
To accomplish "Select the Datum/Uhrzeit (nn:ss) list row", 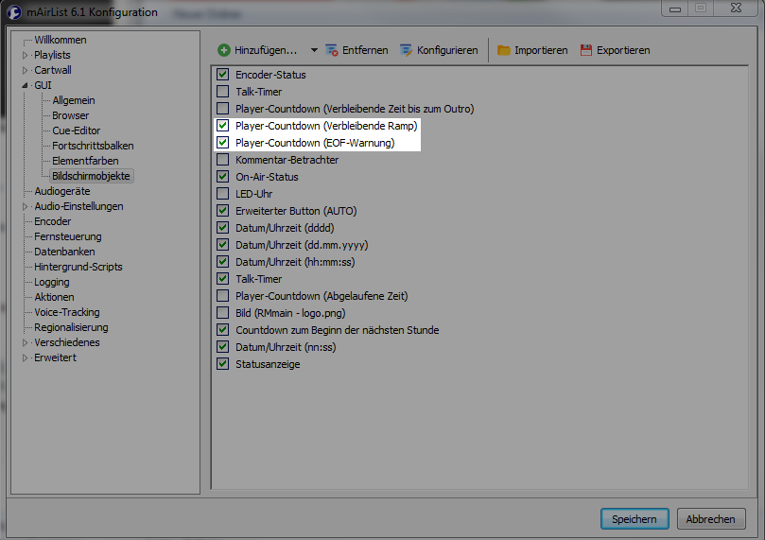I will click(x=286, y=347).
